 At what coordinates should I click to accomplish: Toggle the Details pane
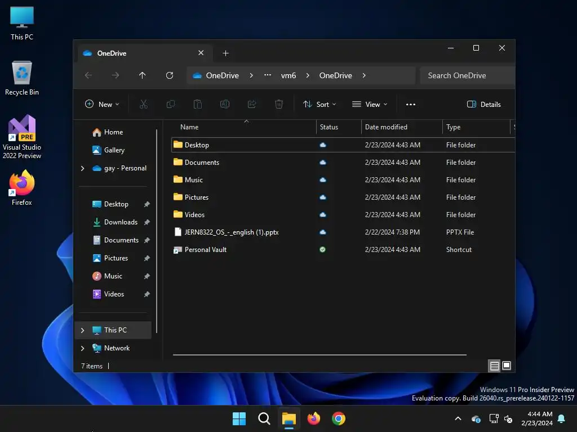[x=483, y=104]
